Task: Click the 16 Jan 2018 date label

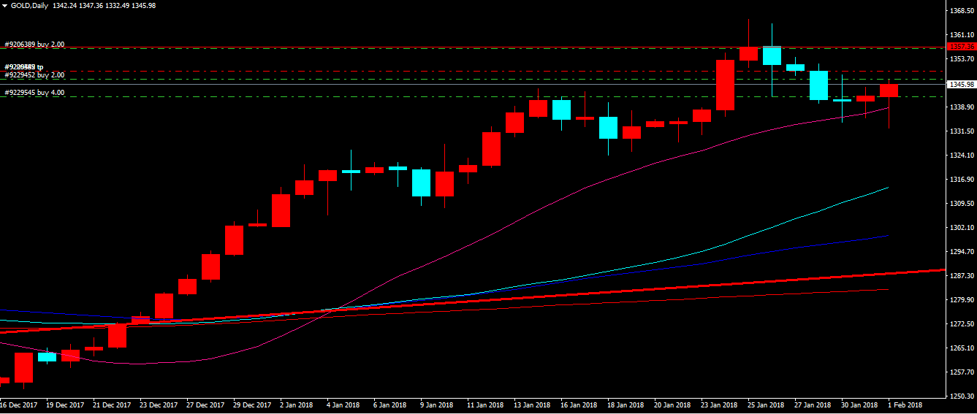Action: (x=579, y=405)
